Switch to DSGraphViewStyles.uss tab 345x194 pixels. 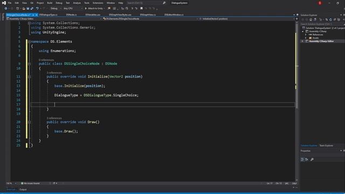(120, 15)
